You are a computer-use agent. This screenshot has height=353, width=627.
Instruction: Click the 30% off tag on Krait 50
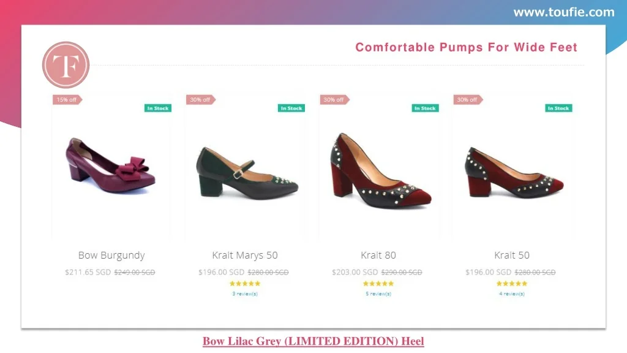pyautogui.click(x=467, y=99)
